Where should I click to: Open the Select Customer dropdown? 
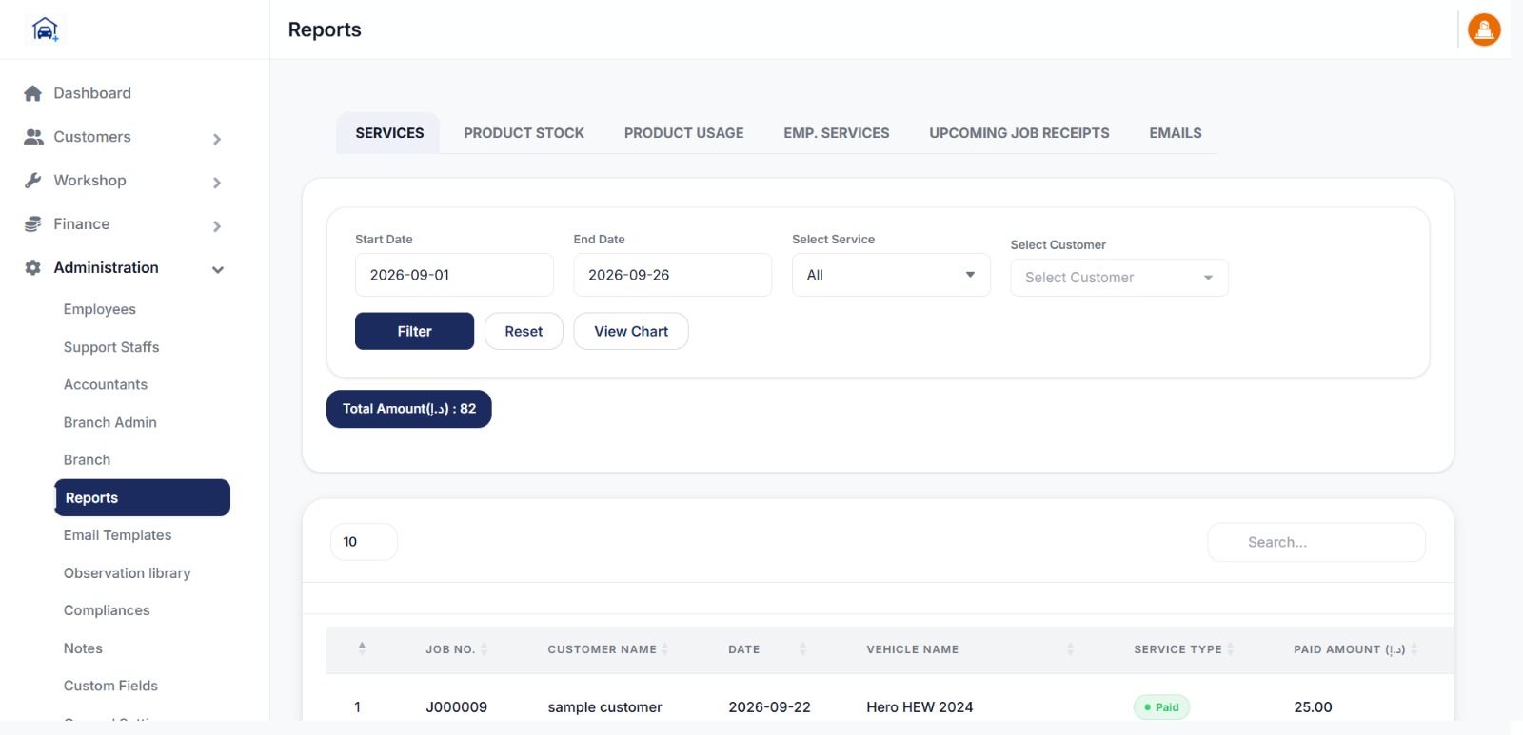point(1119,278)
